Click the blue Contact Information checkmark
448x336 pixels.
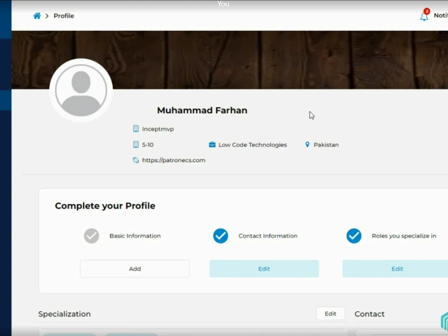coord(220,236)
